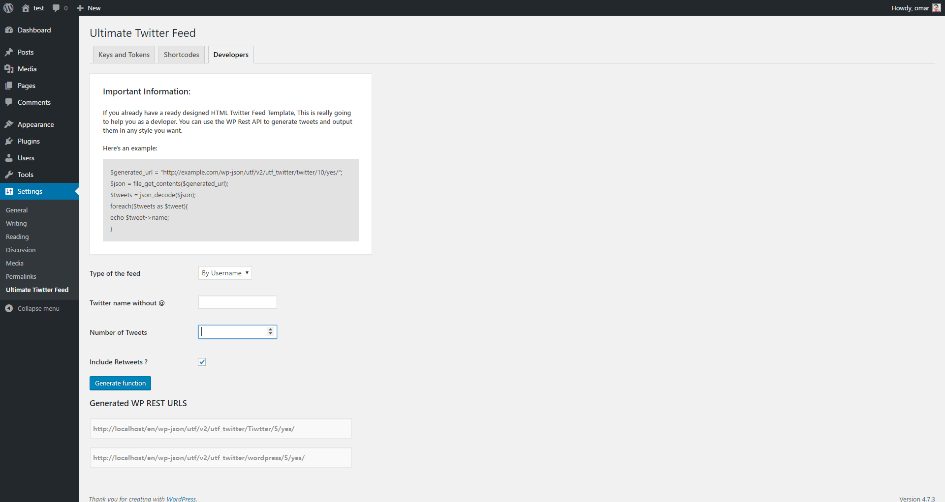Viewport: 945px width, 502px height.
Task: Open the Dashboard menu
Action: (x=39, y=30)
